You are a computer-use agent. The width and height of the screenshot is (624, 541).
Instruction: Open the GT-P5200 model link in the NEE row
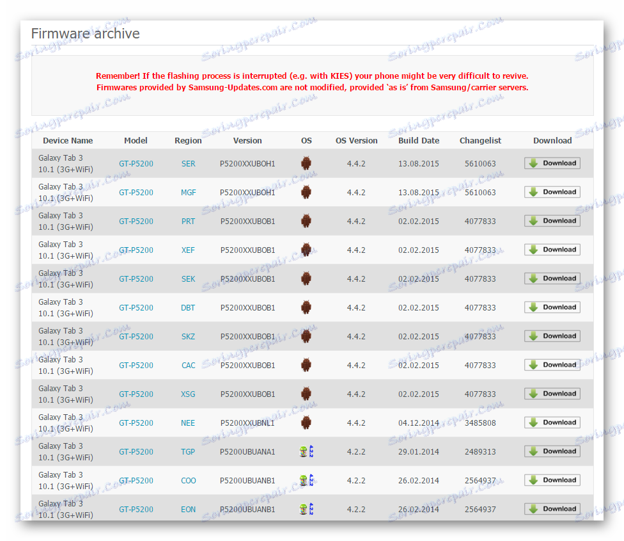click(x=136, y=423)
